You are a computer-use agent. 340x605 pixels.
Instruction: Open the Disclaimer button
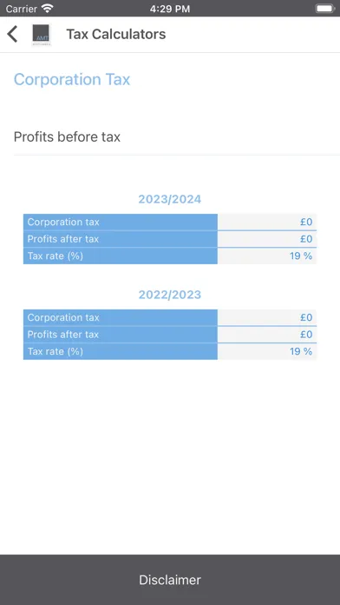170,580
